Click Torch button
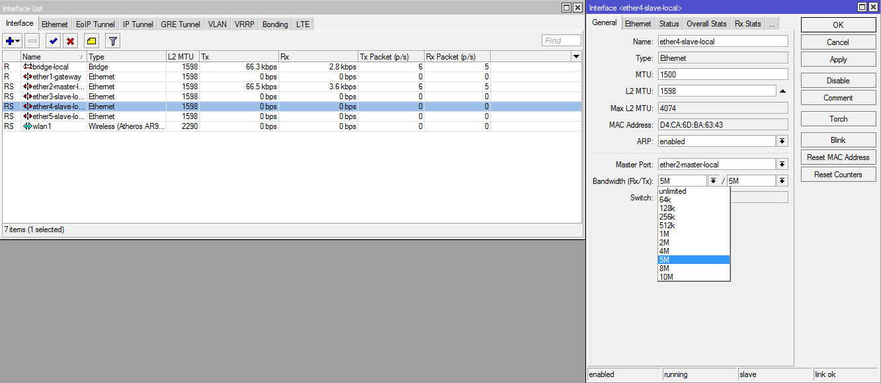 pyautogui.click(x=838, y=118)
